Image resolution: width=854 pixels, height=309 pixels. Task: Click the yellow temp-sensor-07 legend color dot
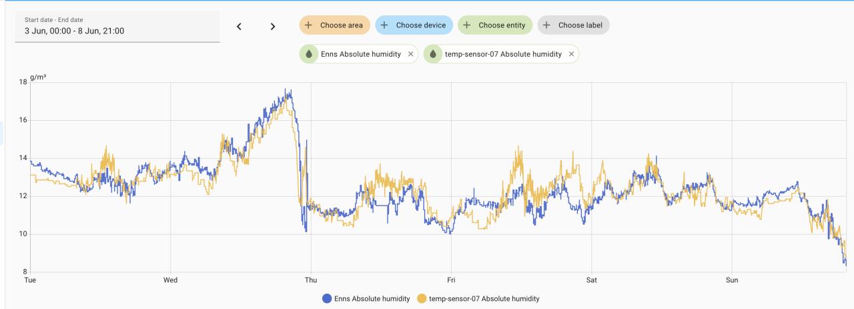[x=422, y=298]
